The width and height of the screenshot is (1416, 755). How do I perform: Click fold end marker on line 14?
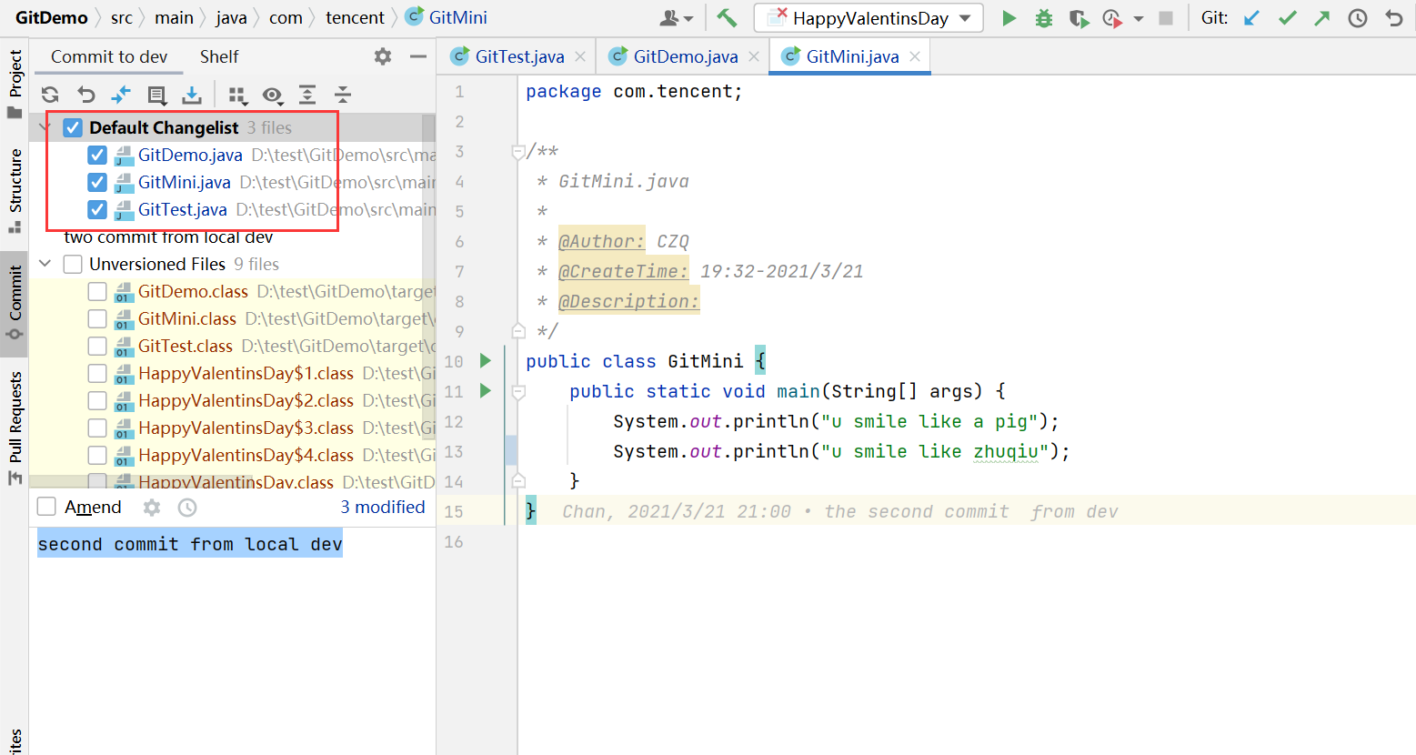pos(518,480)
